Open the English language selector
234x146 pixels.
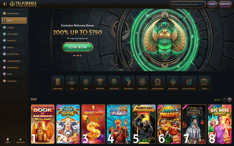coord(8,141)
